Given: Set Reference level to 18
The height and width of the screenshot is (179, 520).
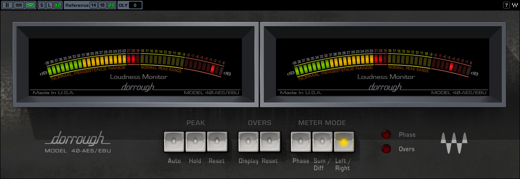Looking at the screenshot, I should point(102,5).
